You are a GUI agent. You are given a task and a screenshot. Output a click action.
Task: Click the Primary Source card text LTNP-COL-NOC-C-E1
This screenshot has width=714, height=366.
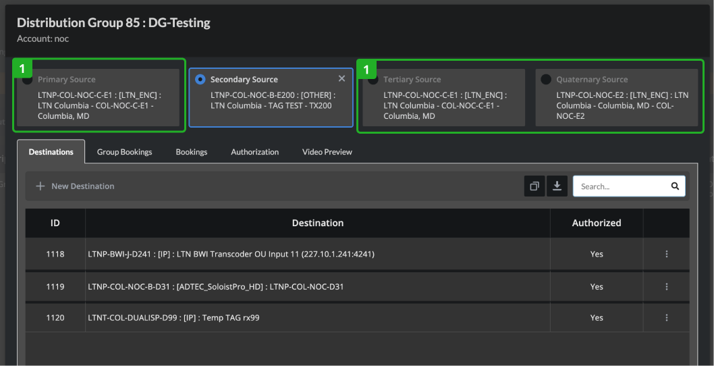(99, 106)
